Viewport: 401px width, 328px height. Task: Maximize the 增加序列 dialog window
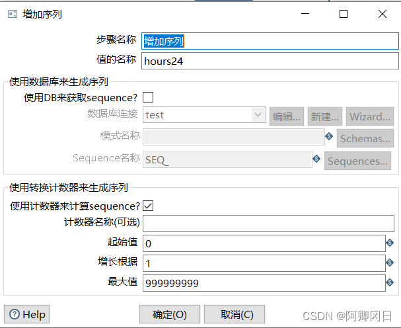pos(343,14)
